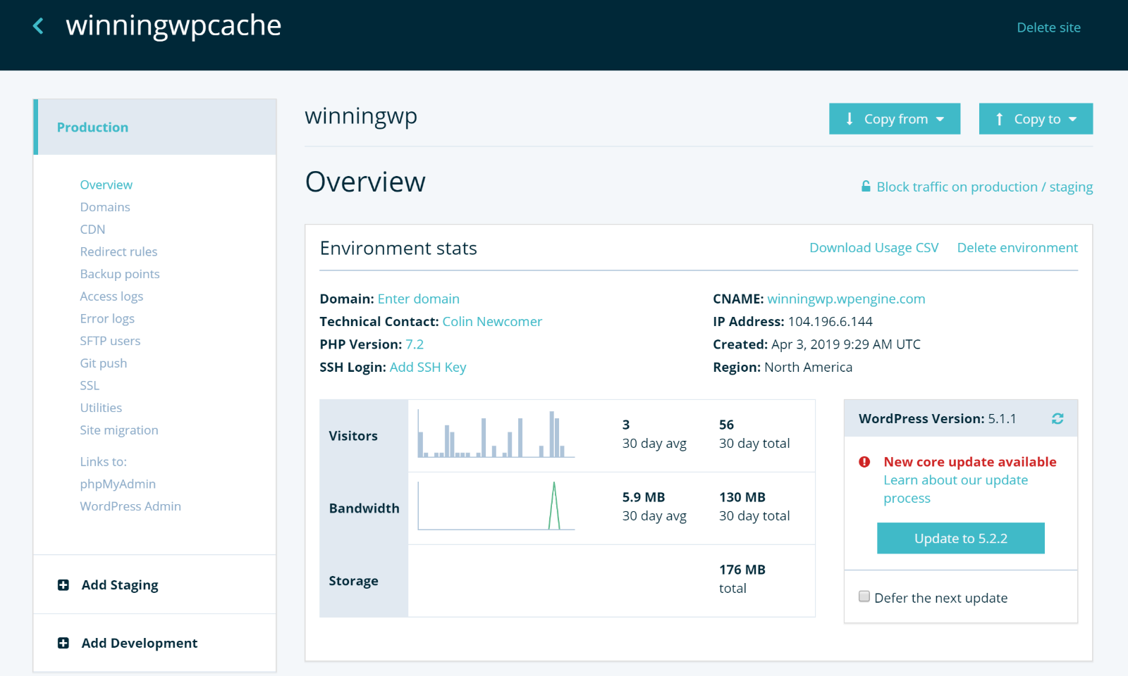The image size is (1128, 676).
Task: Open Colin Newcomer technical contact
Action: (x=492, y=322)
